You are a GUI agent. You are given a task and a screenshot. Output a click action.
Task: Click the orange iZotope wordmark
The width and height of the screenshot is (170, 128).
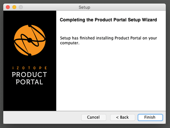(x=29, y=68)
